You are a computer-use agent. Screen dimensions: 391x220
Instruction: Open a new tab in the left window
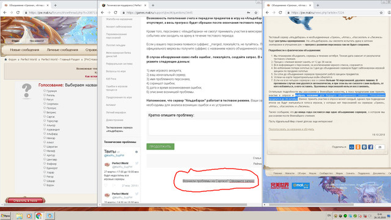tap(55, 5)
